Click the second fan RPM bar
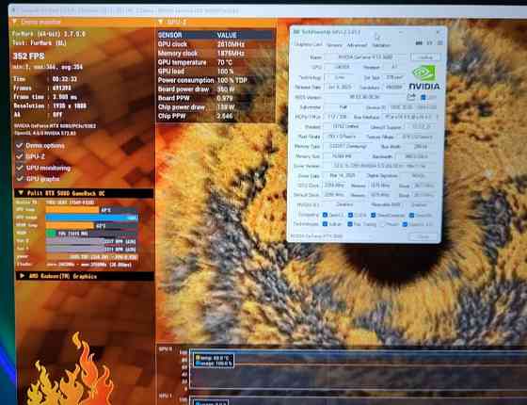The width and height of the screenshot is (527, 405). pyautogui.click(x=91, y=249)
